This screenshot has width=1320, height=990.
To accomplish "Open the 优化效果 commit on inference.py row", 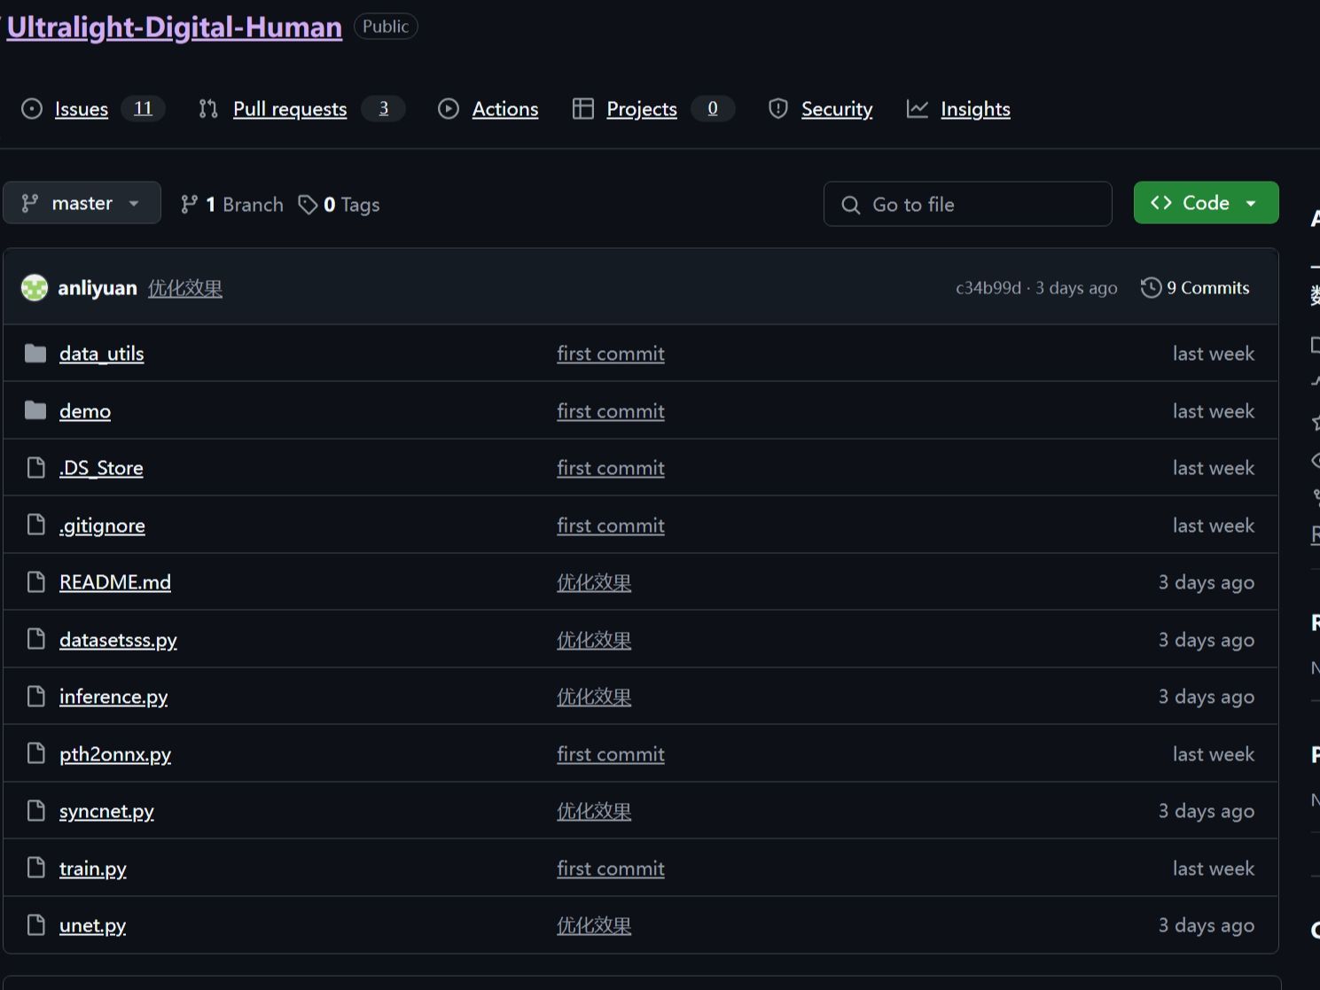I will (594, 697).
